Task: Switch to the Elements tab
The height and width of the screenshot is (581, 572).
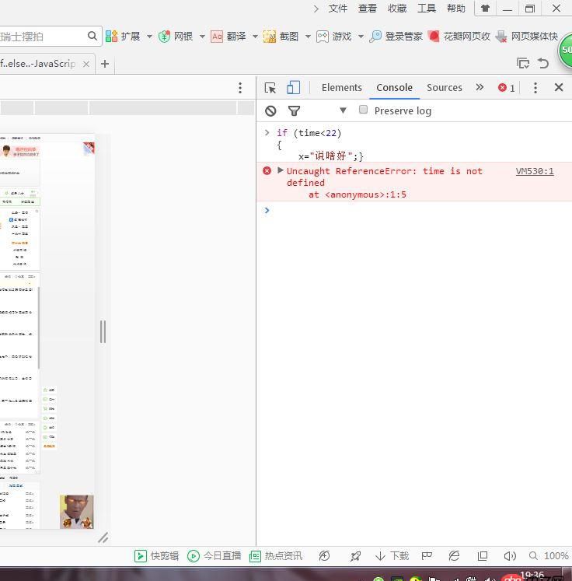Action: coord(341,88)
